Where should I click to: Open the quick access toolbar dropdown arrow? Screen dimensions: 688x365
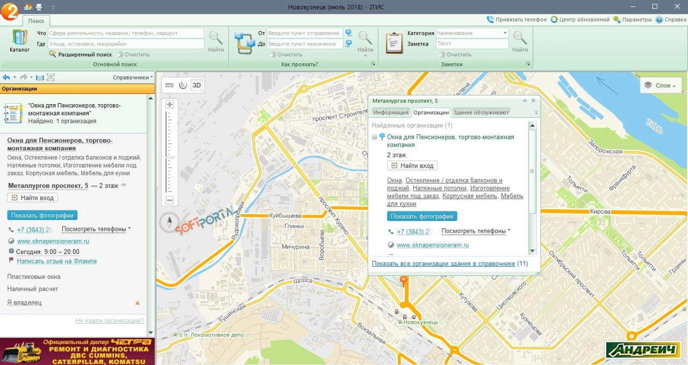tap(53, 7)
